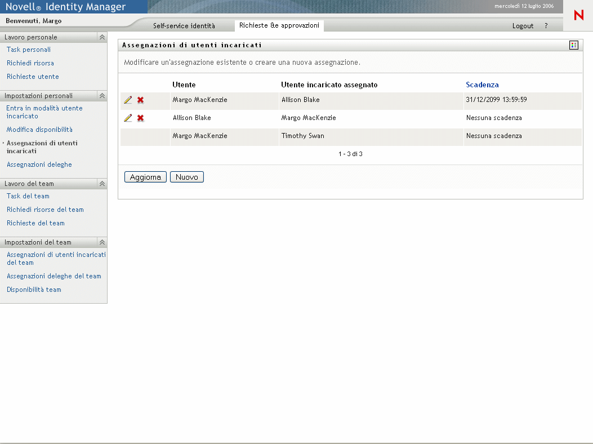Collapse the Impostazioni del team section
The height and width of the screenshot is (444, 593).
pos(102,242)
